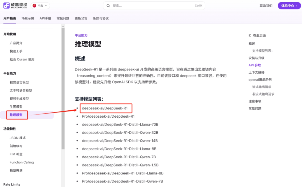Viewport: 302px width, 187px height.
Task: Switch to the 常见问题 tab
Action: tap(63, 18)
